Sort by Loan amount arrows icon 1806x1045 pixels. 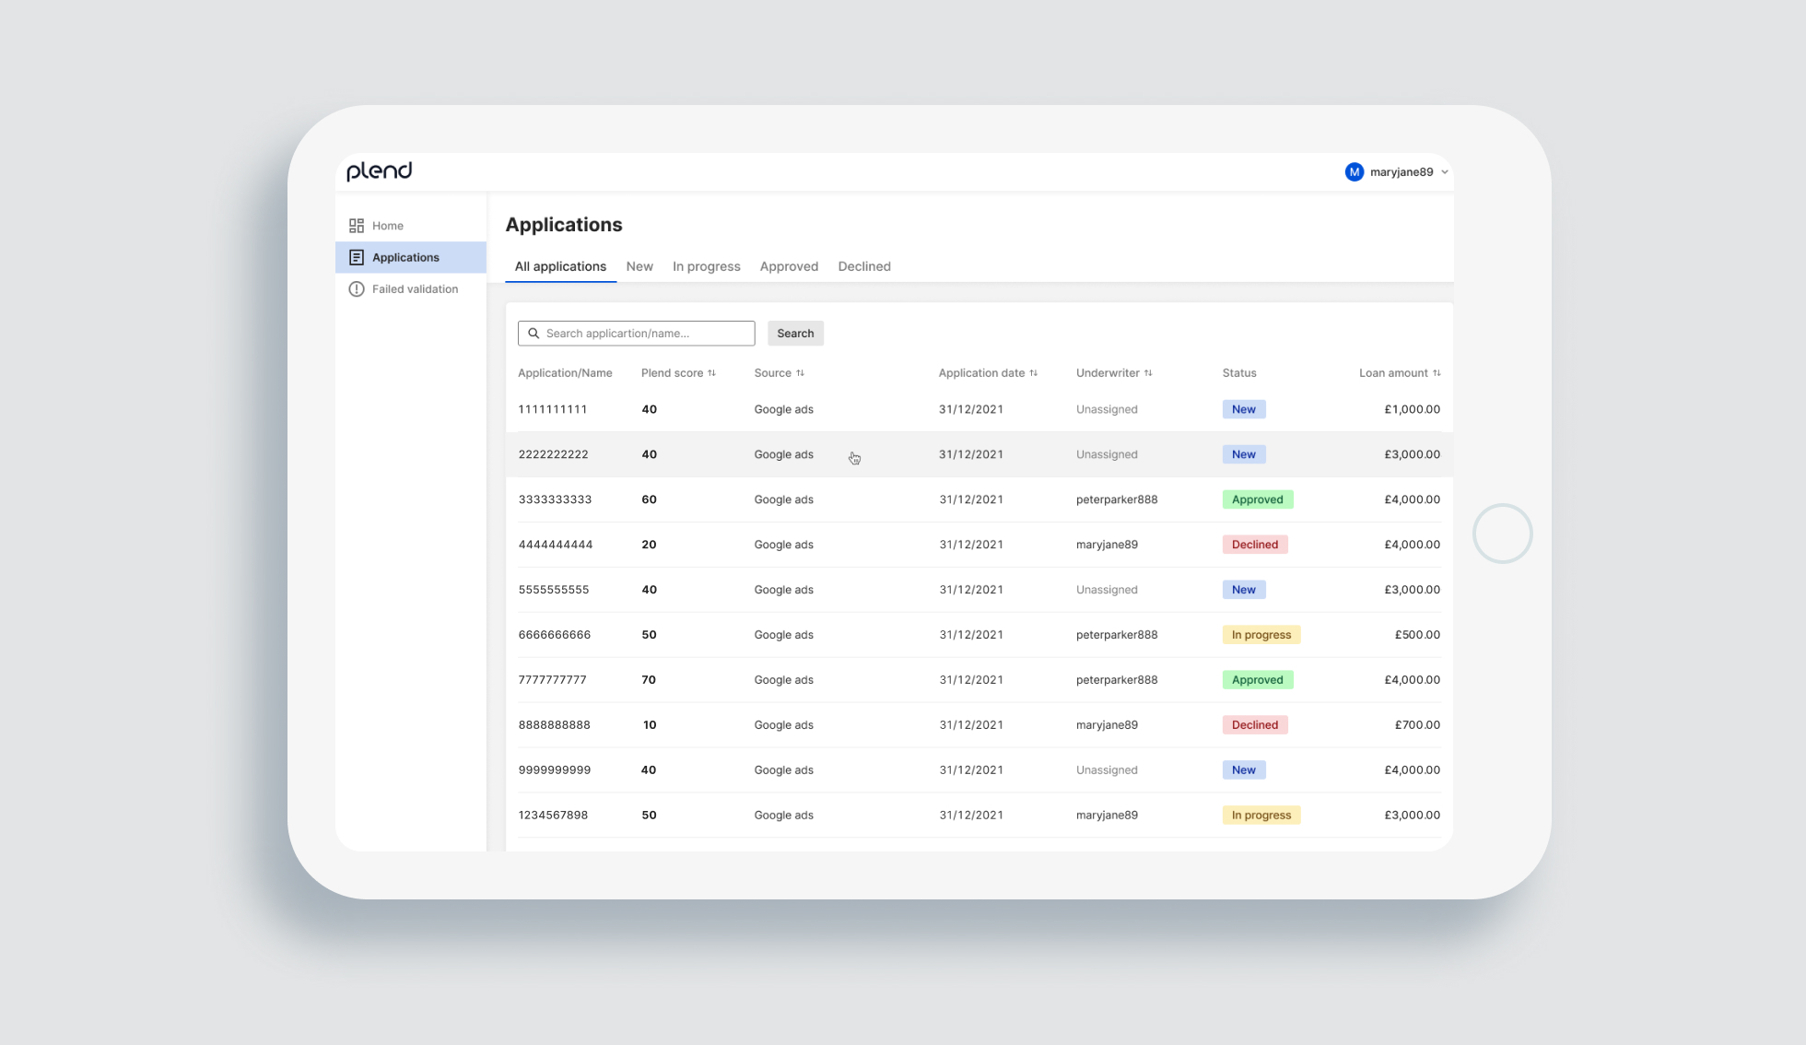point(1437,373)
